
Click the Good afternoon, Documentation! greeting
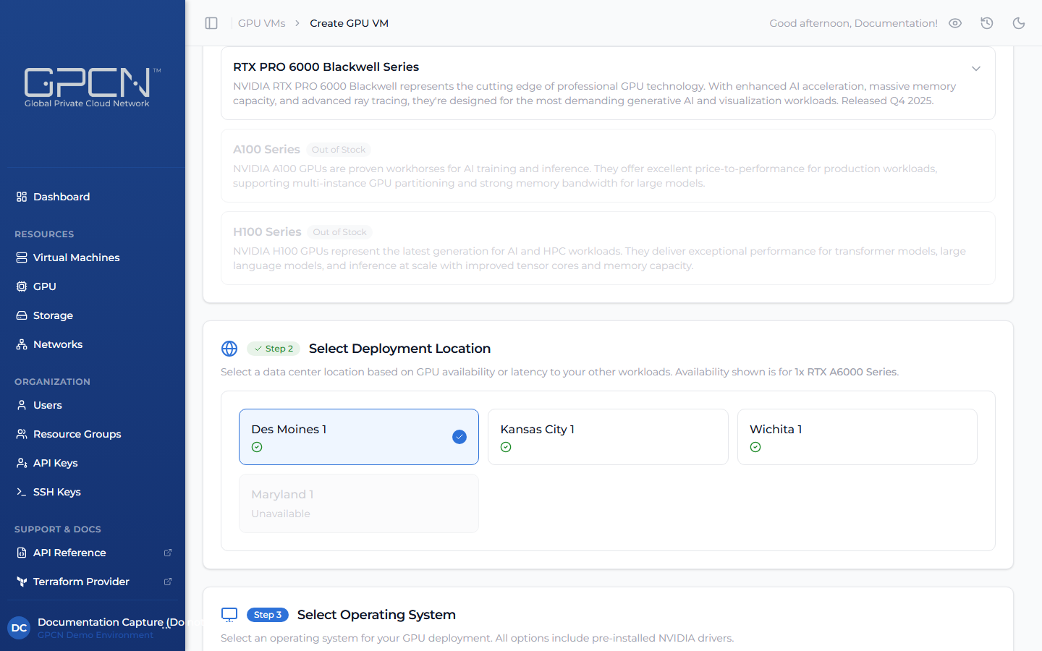coord(854,23)
